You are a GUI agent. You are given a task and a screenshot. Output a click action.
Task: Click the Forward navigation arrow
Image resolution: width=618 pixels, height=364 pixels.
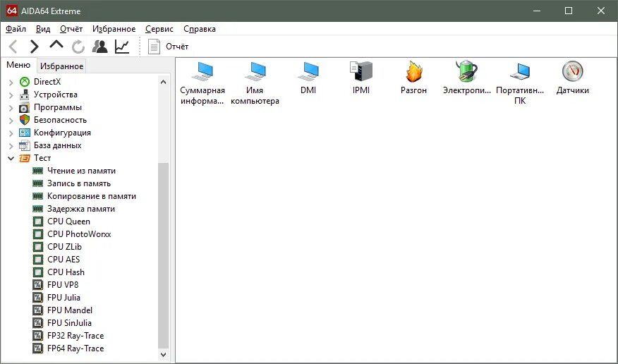pos(35,47)
